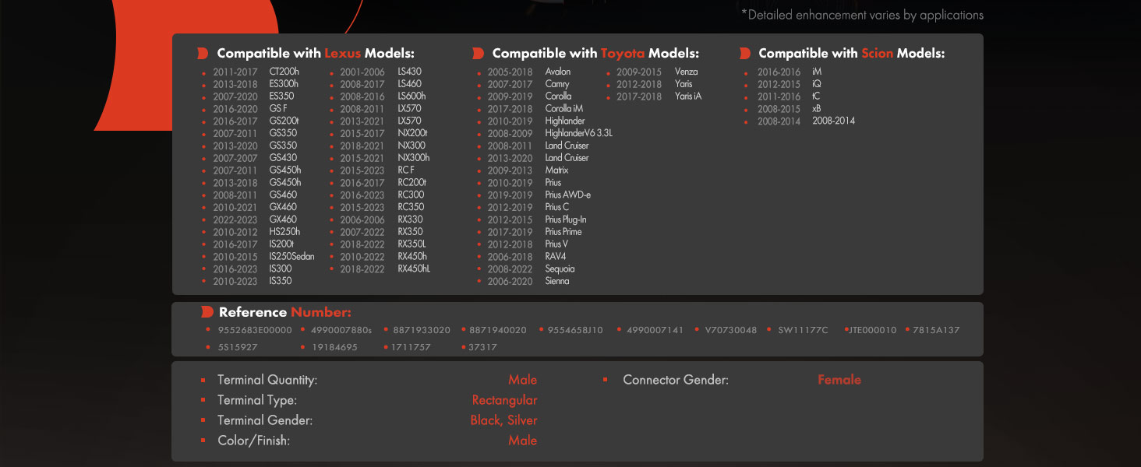Image resolution: width=1141 pixels, height=467 pixels.
Task: Click the RC F model entry
Action: click(405, 170)
